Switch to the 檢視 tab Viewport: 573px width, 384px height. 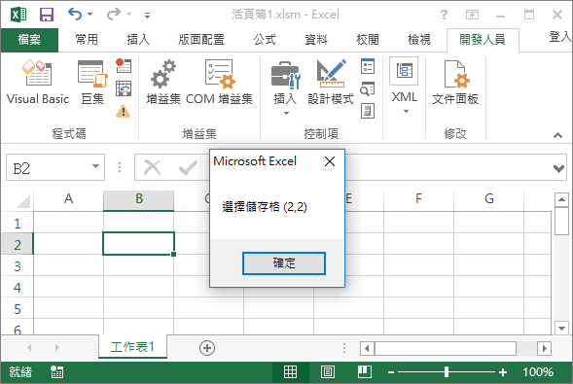[419, 40]
